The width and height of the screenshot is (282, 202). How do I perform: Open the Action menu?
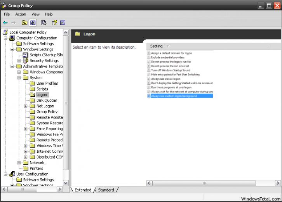pos(21,14)
